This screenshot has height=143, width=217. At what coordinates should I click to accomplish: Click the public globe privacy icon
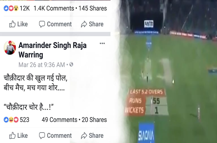71,64
